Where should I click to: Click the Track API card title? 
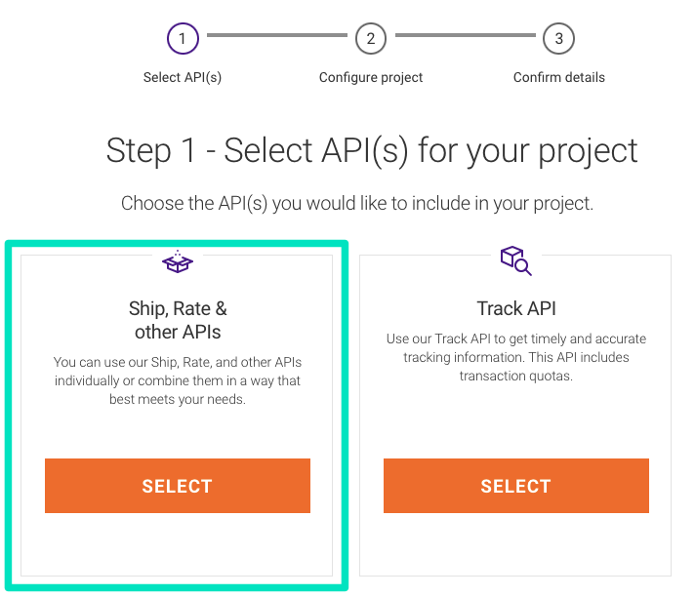(x=516, y=308)
